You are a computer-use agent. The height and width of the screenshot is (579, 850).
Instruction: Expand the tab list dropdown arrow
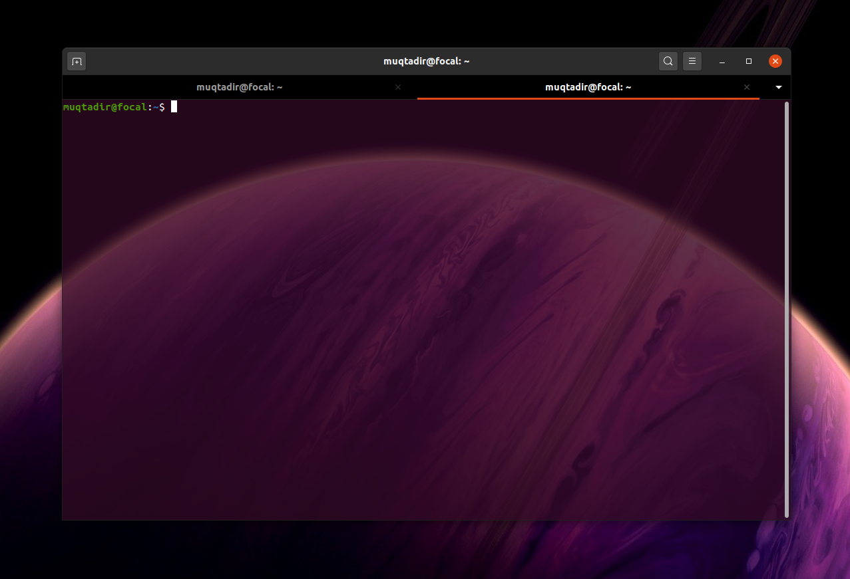click(779, 87)
